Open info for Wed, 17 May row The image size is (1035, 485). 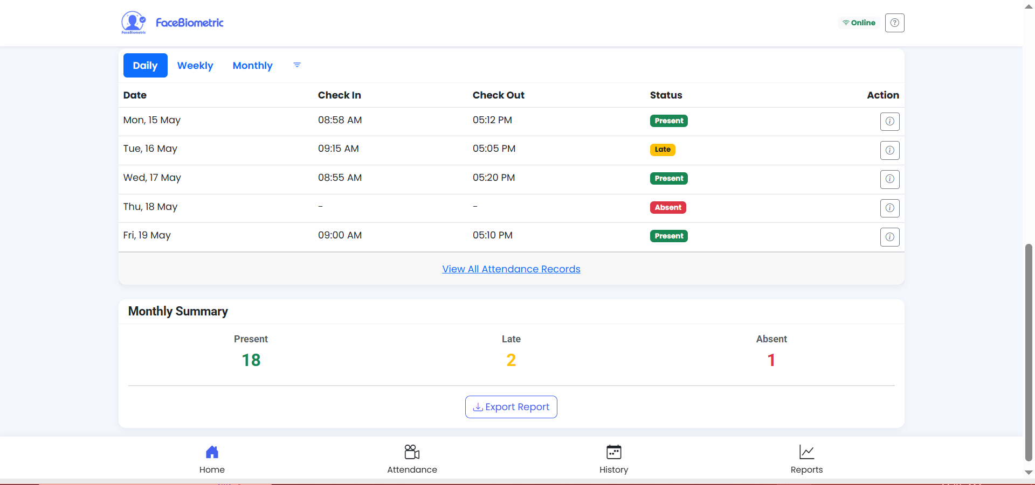(x=889, y=179)
